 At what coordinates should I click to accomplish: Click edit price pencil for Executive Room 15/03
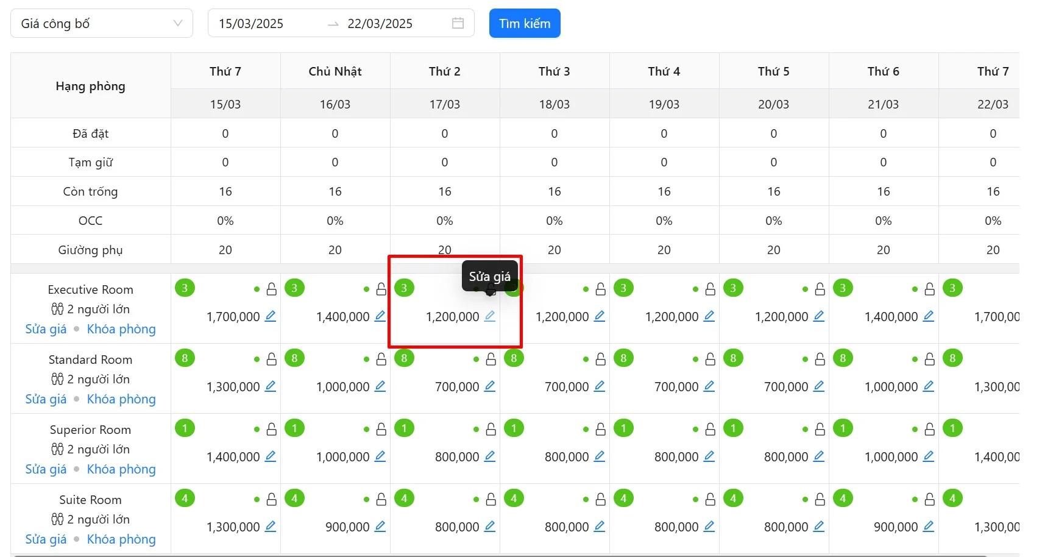click(271, 316)
